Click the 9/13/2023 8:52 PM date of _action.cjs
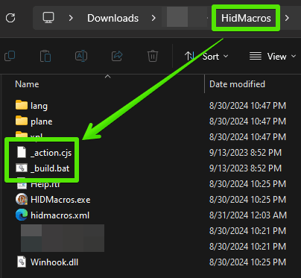 [245, 153]
